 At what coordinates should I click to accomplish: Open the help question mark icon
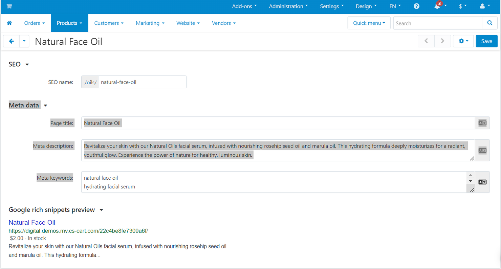(416, 6)
